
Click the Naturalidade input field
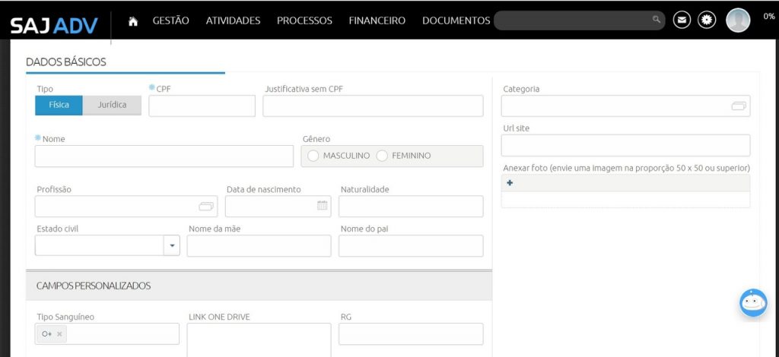411,207
